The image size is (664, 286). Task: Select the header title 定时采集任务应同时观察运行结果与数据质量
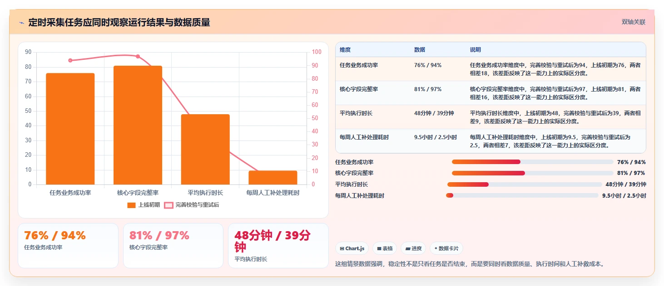coord(119,23)
